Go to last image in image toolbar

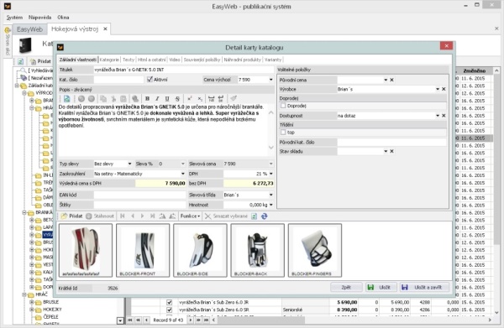[x=152, y=216]
